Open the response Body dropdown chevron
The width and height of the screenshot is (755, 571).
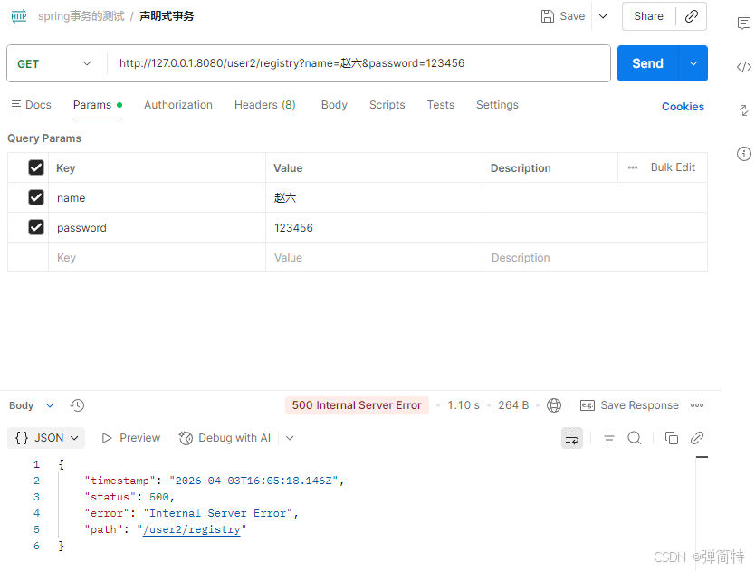click(50, 405)
